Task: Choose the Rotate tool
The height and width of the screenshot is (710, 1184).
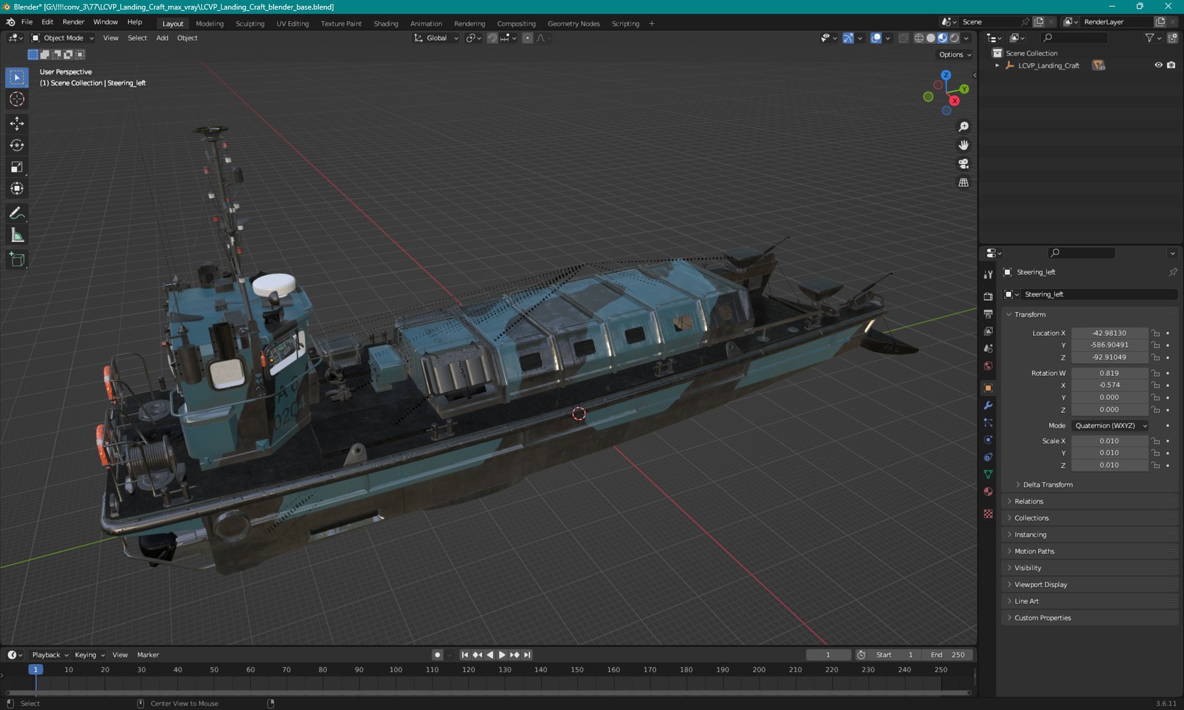Action: (x=17, y=145)
